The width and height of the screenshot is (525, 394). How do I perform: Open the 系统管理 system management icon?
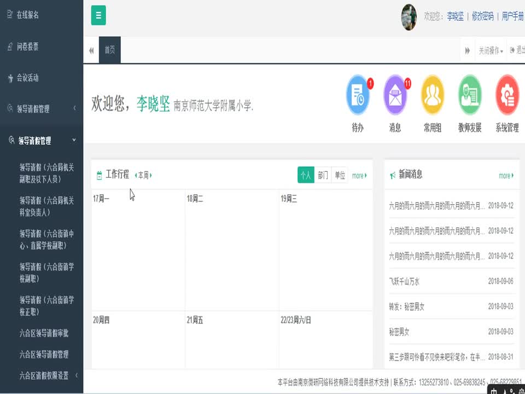tap(507, 96)
